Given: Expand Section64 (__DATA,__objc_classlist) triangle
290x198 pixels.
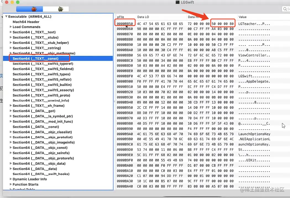Looking at the screenshot, I should pos(11,132).
